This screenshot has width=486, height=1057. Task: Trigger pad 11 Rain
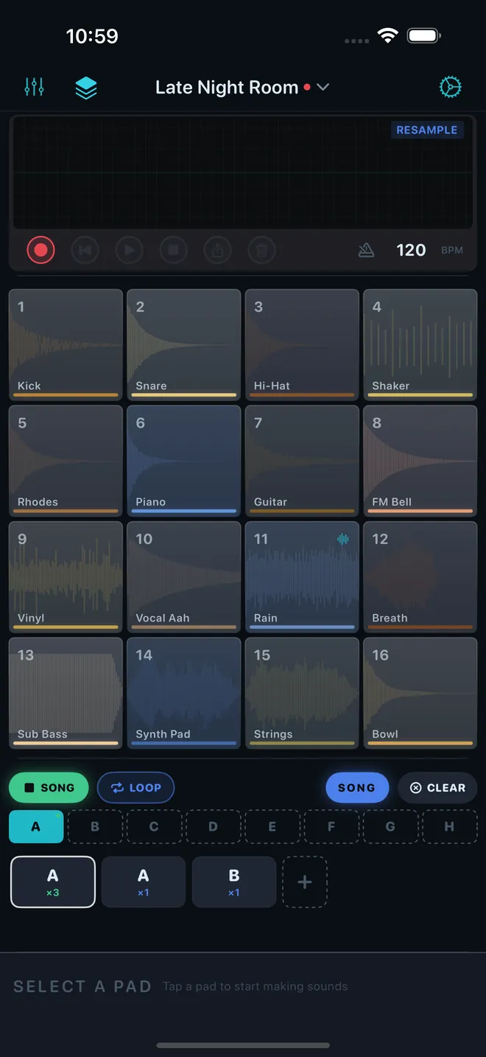coord(302,577)
